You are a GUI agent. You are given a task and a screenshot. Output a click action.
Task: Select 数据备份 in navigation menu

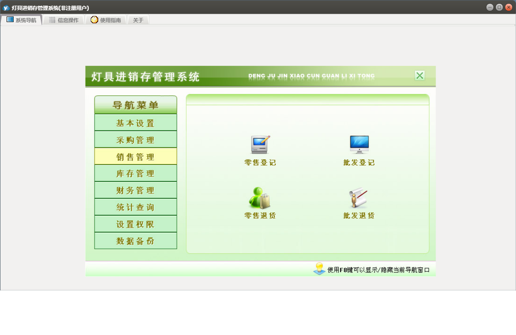(136, 241)
